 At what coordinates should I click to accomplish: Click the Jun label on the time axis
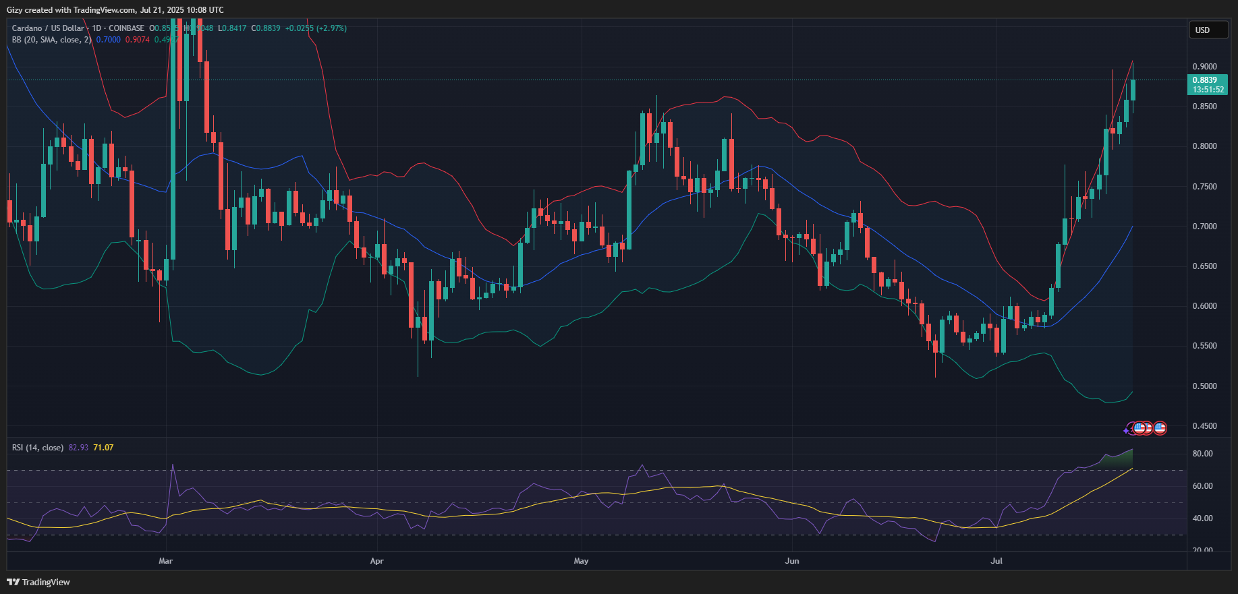coord(792,561)
